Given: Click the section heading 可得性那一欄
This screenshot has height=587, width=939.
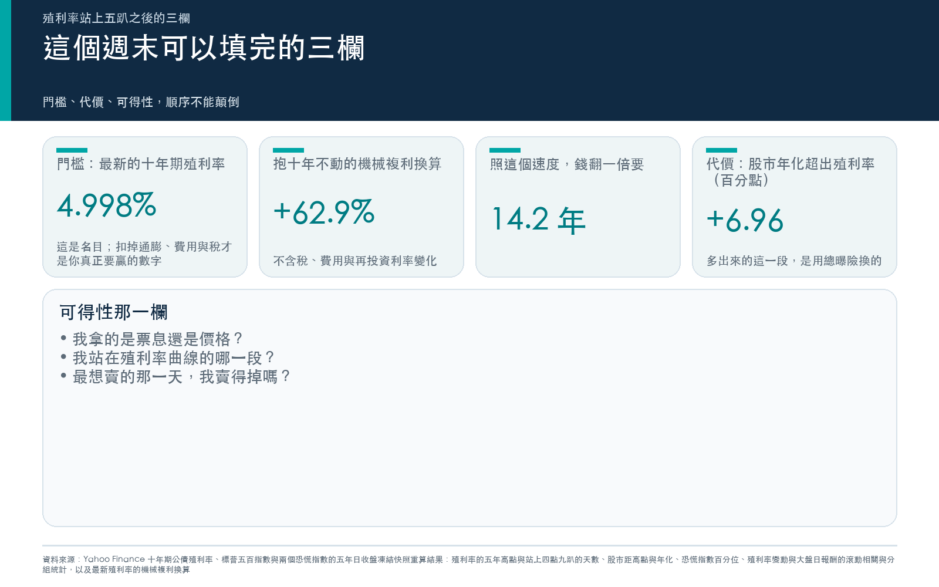Looking at the screenshot, I should 114,312.
